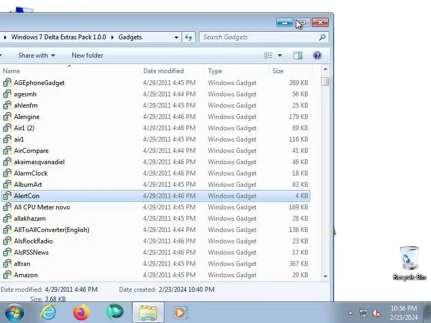Click the 289 KB size cell

tap(298, 83)
